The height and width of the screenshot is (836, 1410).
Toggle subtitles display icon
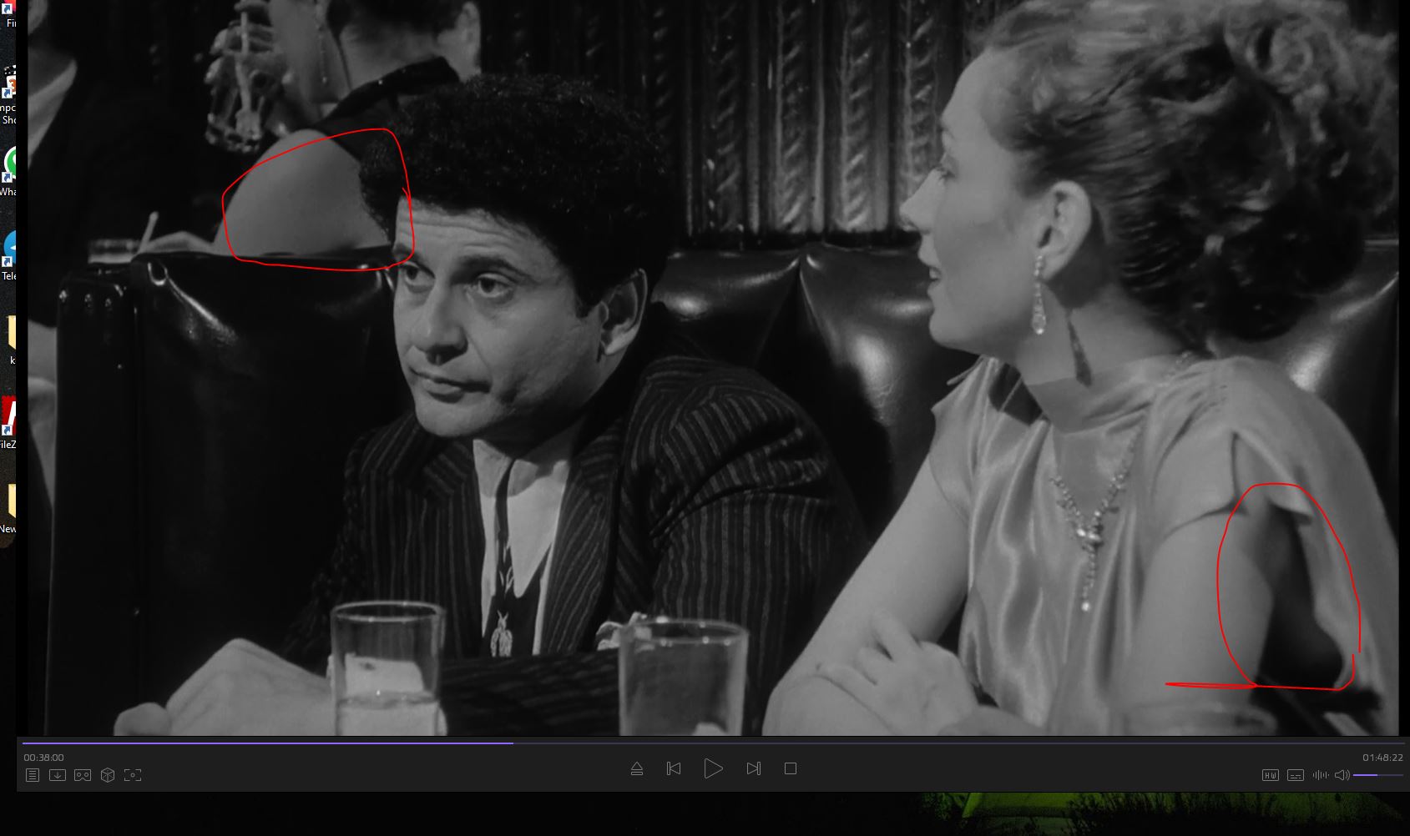pos(1295,775)
